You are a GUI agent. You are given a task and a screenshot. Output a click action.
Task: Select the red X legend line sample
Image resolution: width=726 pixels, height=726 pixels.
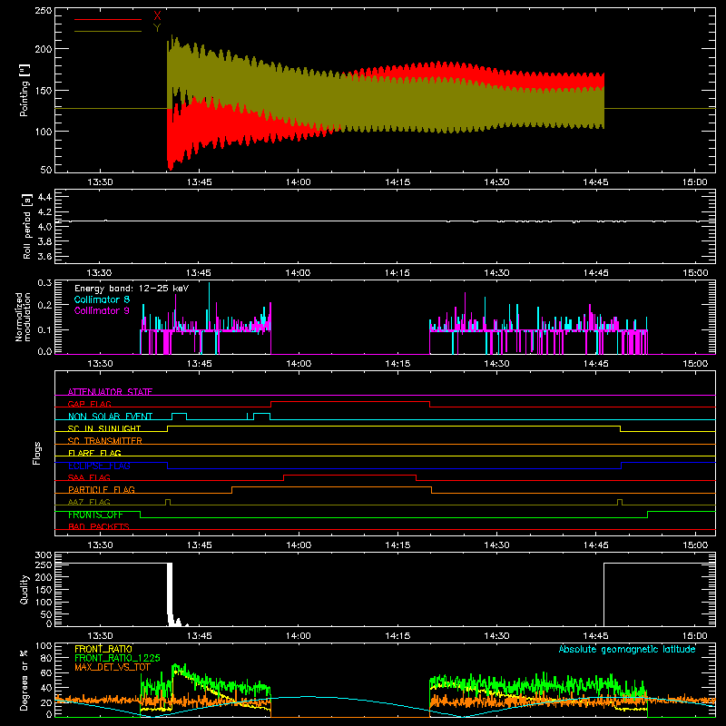(x=108, y=19)
